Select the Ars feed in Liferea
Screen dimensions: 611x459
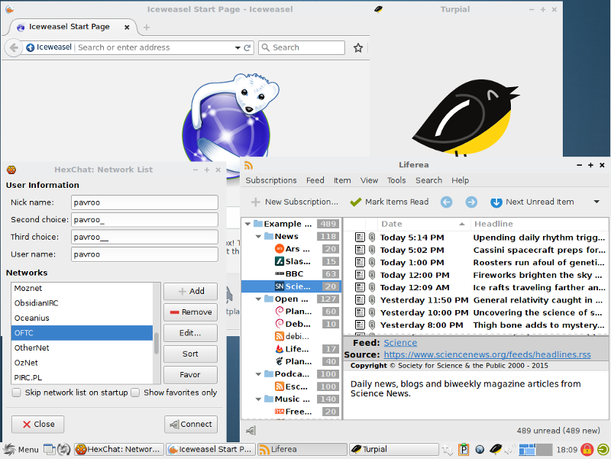pos(291,249)
